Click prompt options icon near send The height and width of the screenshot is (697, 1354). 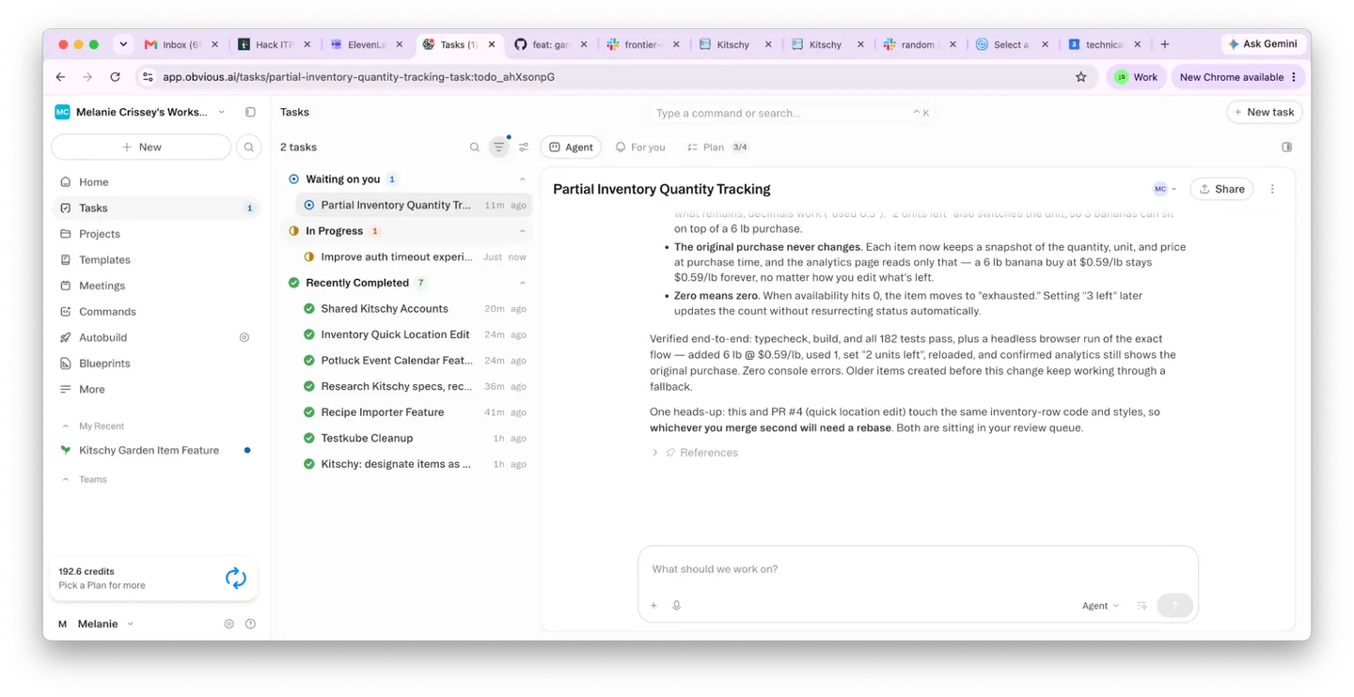click(1141, 606)
